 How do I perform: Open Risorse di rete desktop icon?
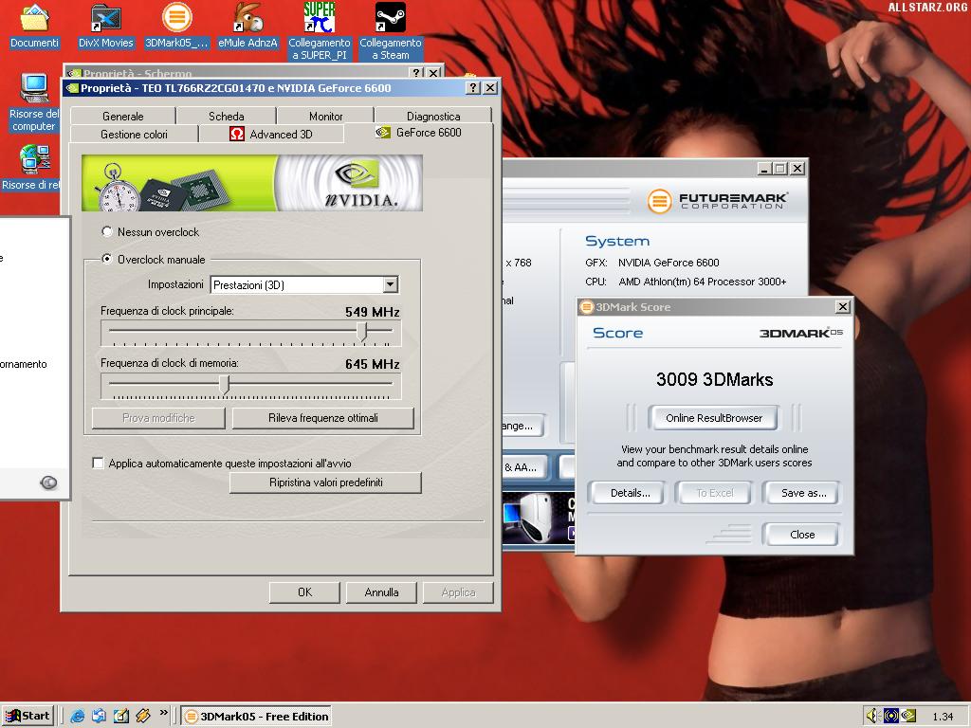31,167
